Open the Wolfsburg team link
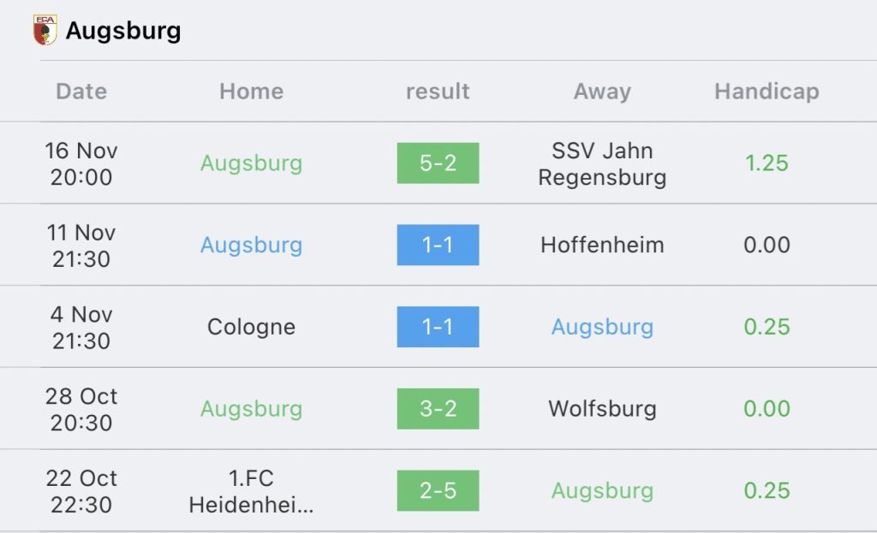 (602, 408)
